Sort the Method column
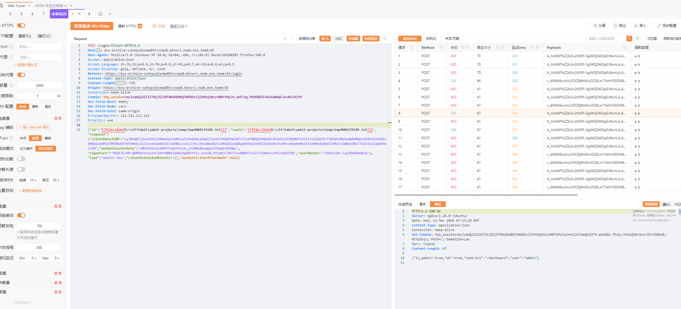Image resolution: width=681 pixels, height=309 pixels. click(x=441, y=47)
